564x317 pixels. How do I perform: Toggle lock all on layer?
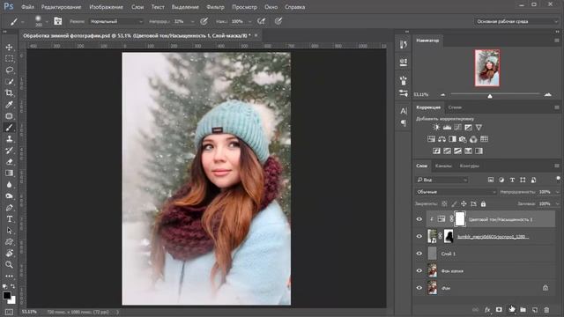(x=483, y=203)
